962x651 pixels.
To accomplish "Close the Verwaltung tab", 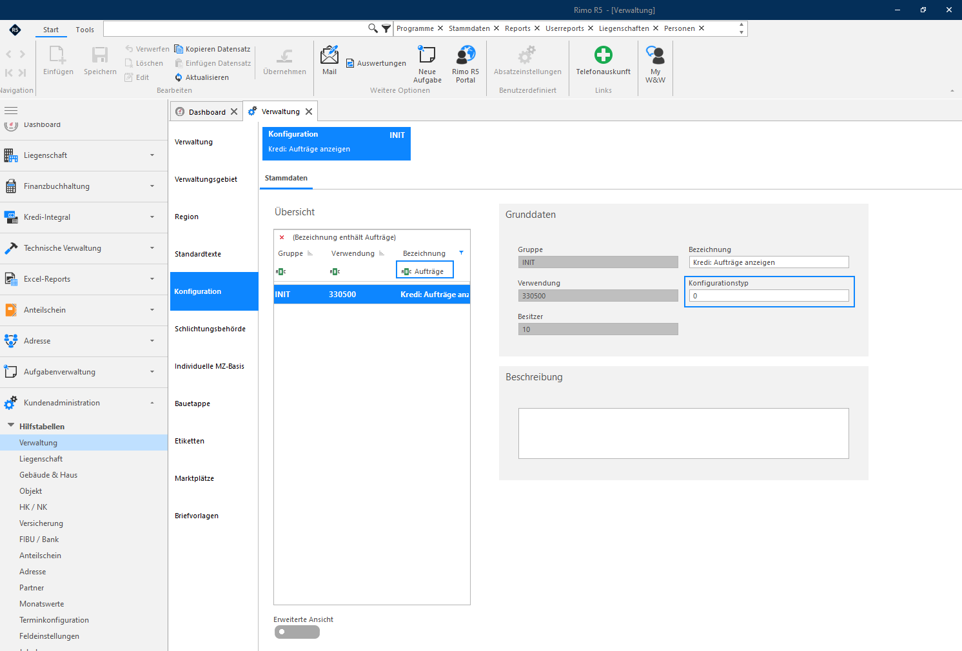I will 309,112.
